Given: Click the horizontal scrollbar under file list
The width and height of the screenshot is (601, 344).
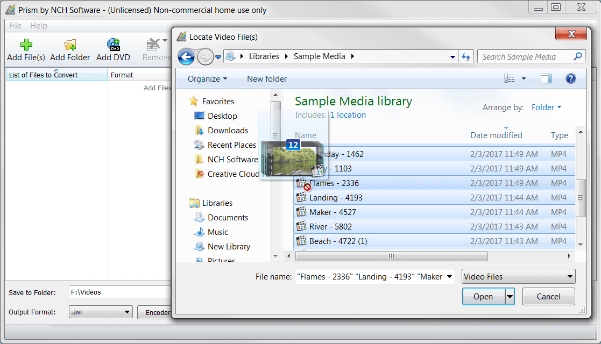Looking at the screenshot, I should pyautogui.click(x=391, y=256).
